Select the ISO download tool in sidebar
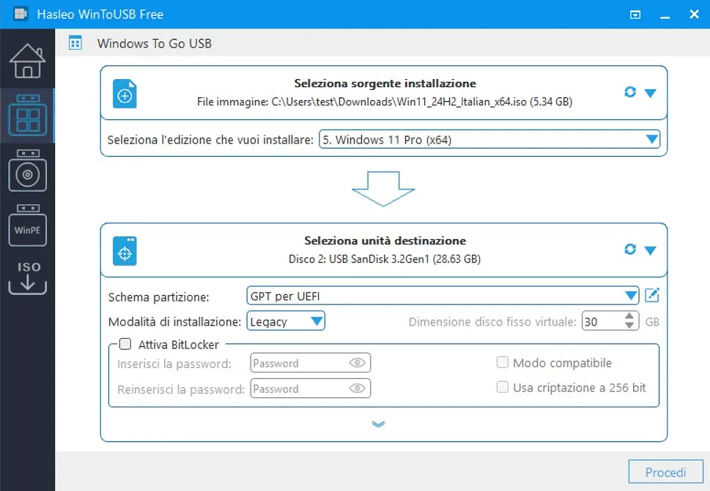The image size is (710, 491). point(27,277)
